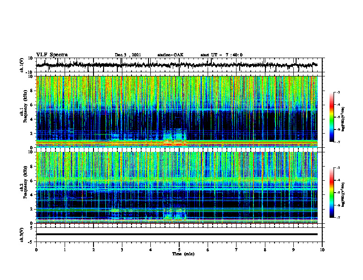
Task: Click the ch.1 "Frequency (kHz)" axis label
Action: point(25,106)
